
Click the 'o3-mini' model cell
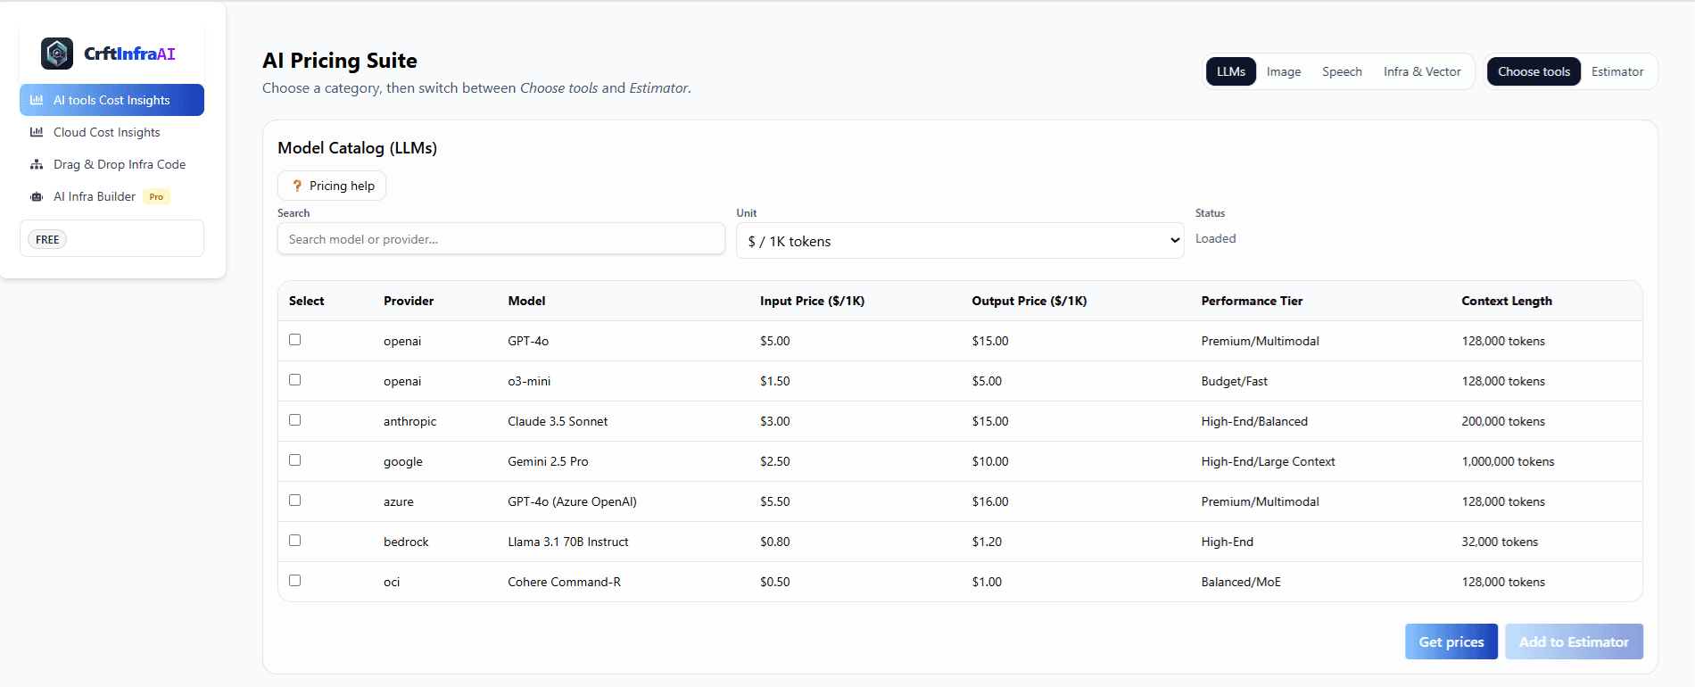tap(529, 381)
